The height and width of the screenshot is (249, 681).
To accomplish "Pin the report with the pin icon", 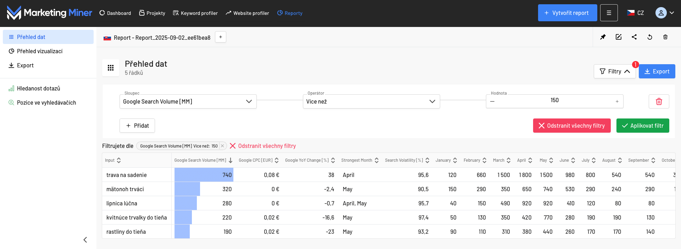I will tap(603, 37).
